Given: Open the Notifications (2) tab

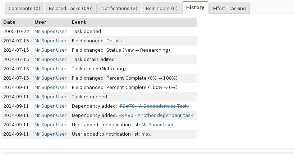Looking at the screenshot, I should [x=119, y=8].
